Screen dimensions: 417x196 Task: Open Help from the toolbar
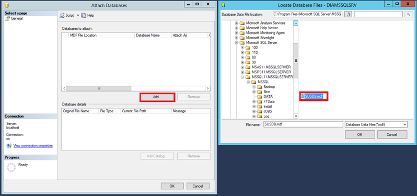[88, 16]
